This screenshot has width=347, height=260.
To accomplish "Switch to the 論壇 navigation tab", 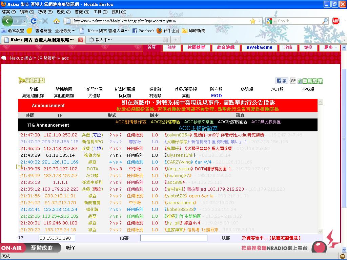I will click(x=172, y=47).
